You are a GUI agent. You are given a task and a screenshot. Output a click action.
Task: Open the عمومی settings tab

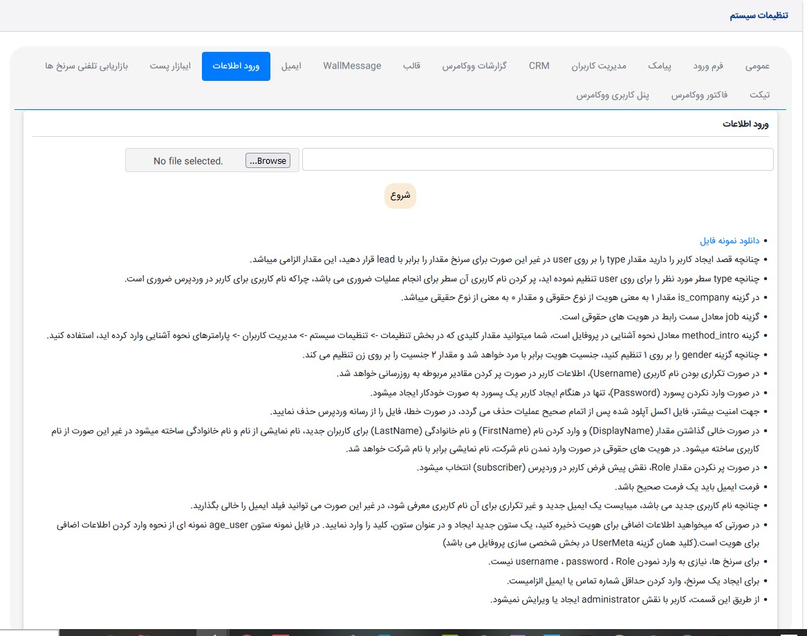pos(757,66)
